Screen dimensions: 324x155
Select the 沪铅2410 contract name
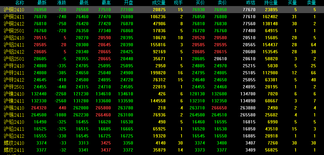[14, 122]
